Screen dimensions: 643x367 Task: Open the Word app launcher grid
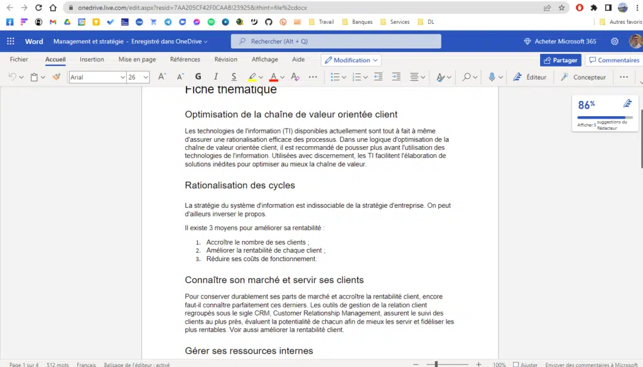coord(11,41)
